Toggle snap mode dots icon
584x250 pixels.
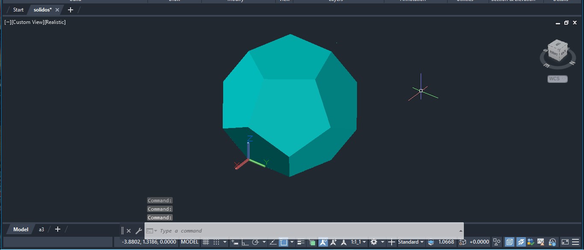(x=216, y=242)
